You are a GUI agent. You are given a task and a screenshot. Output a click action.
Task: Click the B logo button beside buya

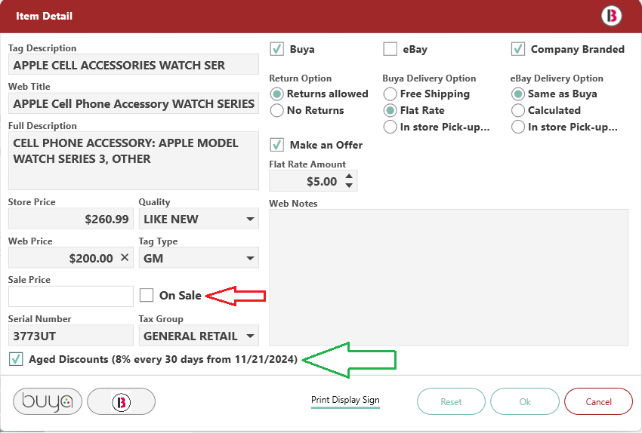pyautogui.click(x=121, y=401)
